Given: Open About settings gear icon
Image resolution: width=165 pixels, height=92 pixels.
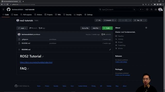Looking at the screenshot, I should [146, 28].
